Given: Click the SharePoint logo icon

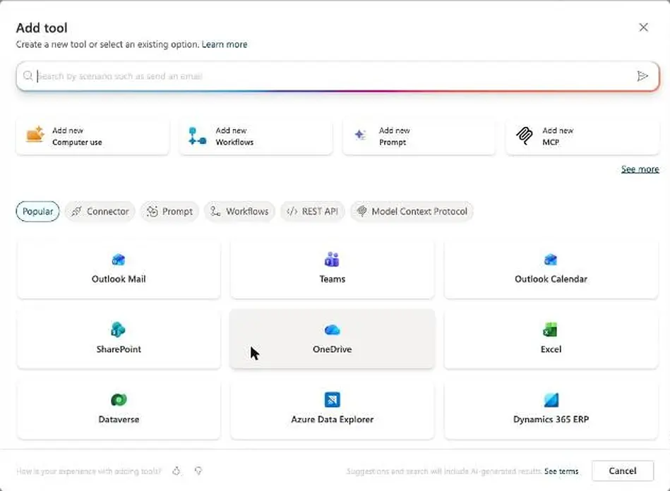Looking at the screenshot, I should tap(118, 329).
